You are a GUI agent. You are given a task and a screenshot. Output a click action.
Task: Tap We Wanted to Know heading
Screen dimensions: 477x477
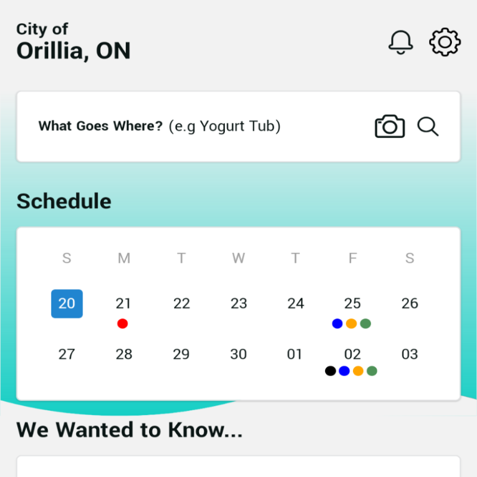[x=129, y=429]
